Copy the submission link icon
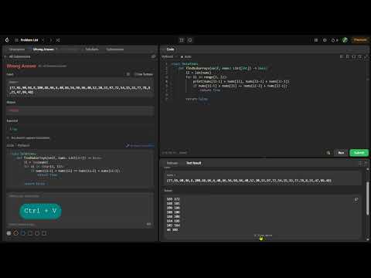The image size is (371, 278). point(153,56)
